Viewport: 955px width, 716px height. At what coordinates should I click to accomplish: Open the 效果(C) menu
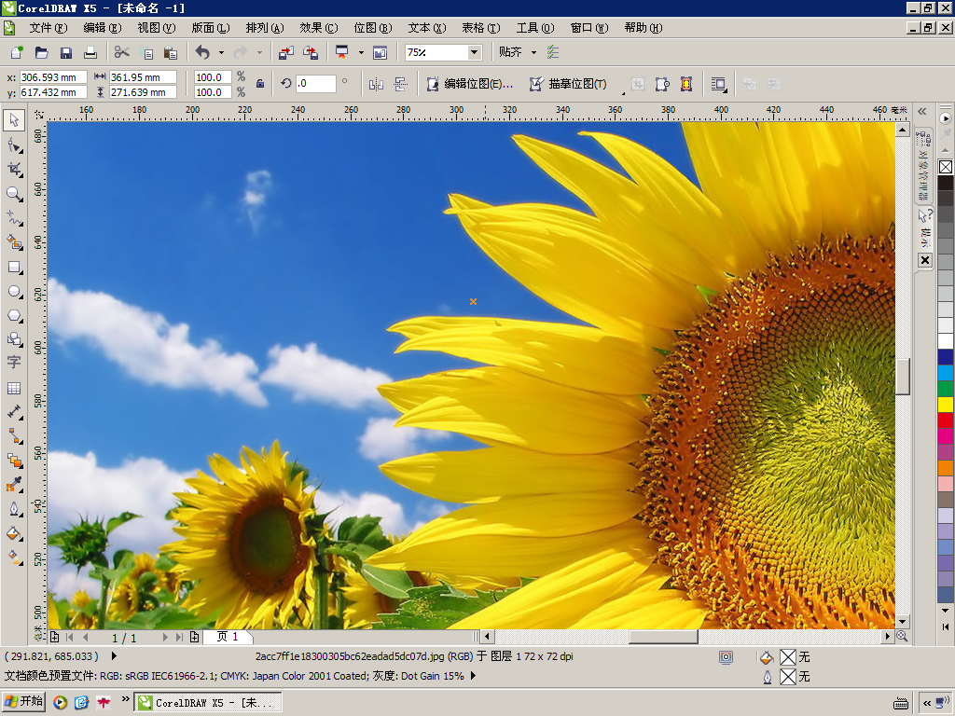tap(319, 28)
